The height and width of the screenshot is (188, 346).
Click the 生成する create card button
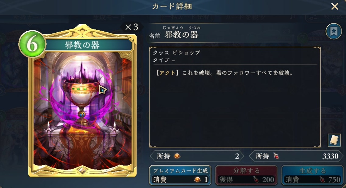(x=313, y=175)
